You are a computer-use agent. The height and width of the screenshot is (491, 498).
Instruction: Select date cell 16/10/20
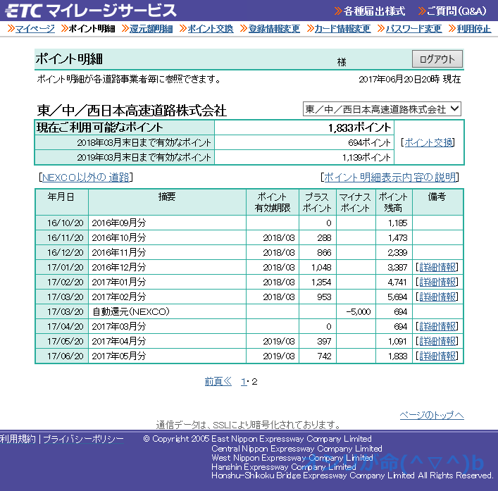[62, 223]
